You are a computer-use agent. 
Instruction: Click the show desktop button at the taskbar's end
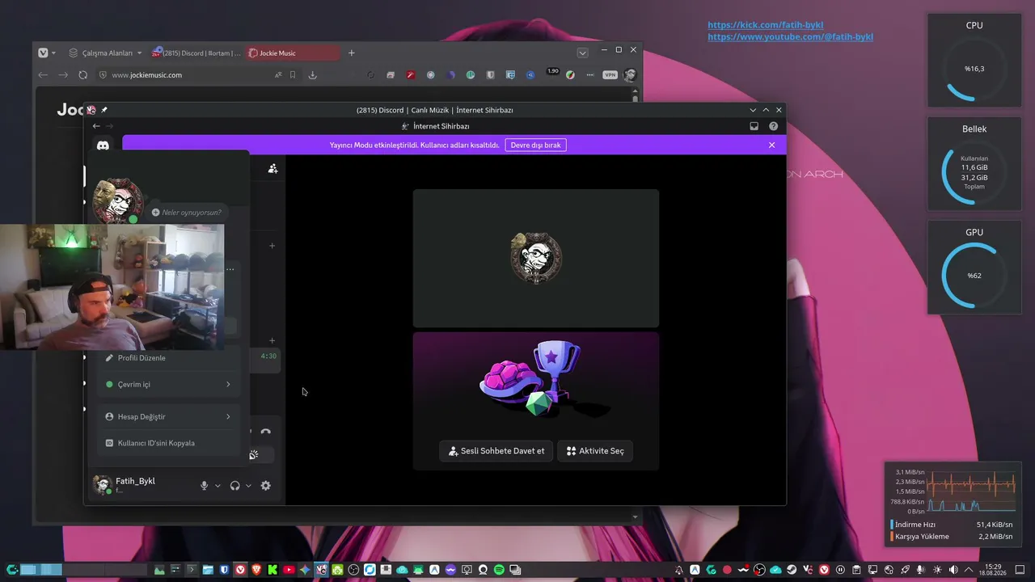click(1021, 570)
